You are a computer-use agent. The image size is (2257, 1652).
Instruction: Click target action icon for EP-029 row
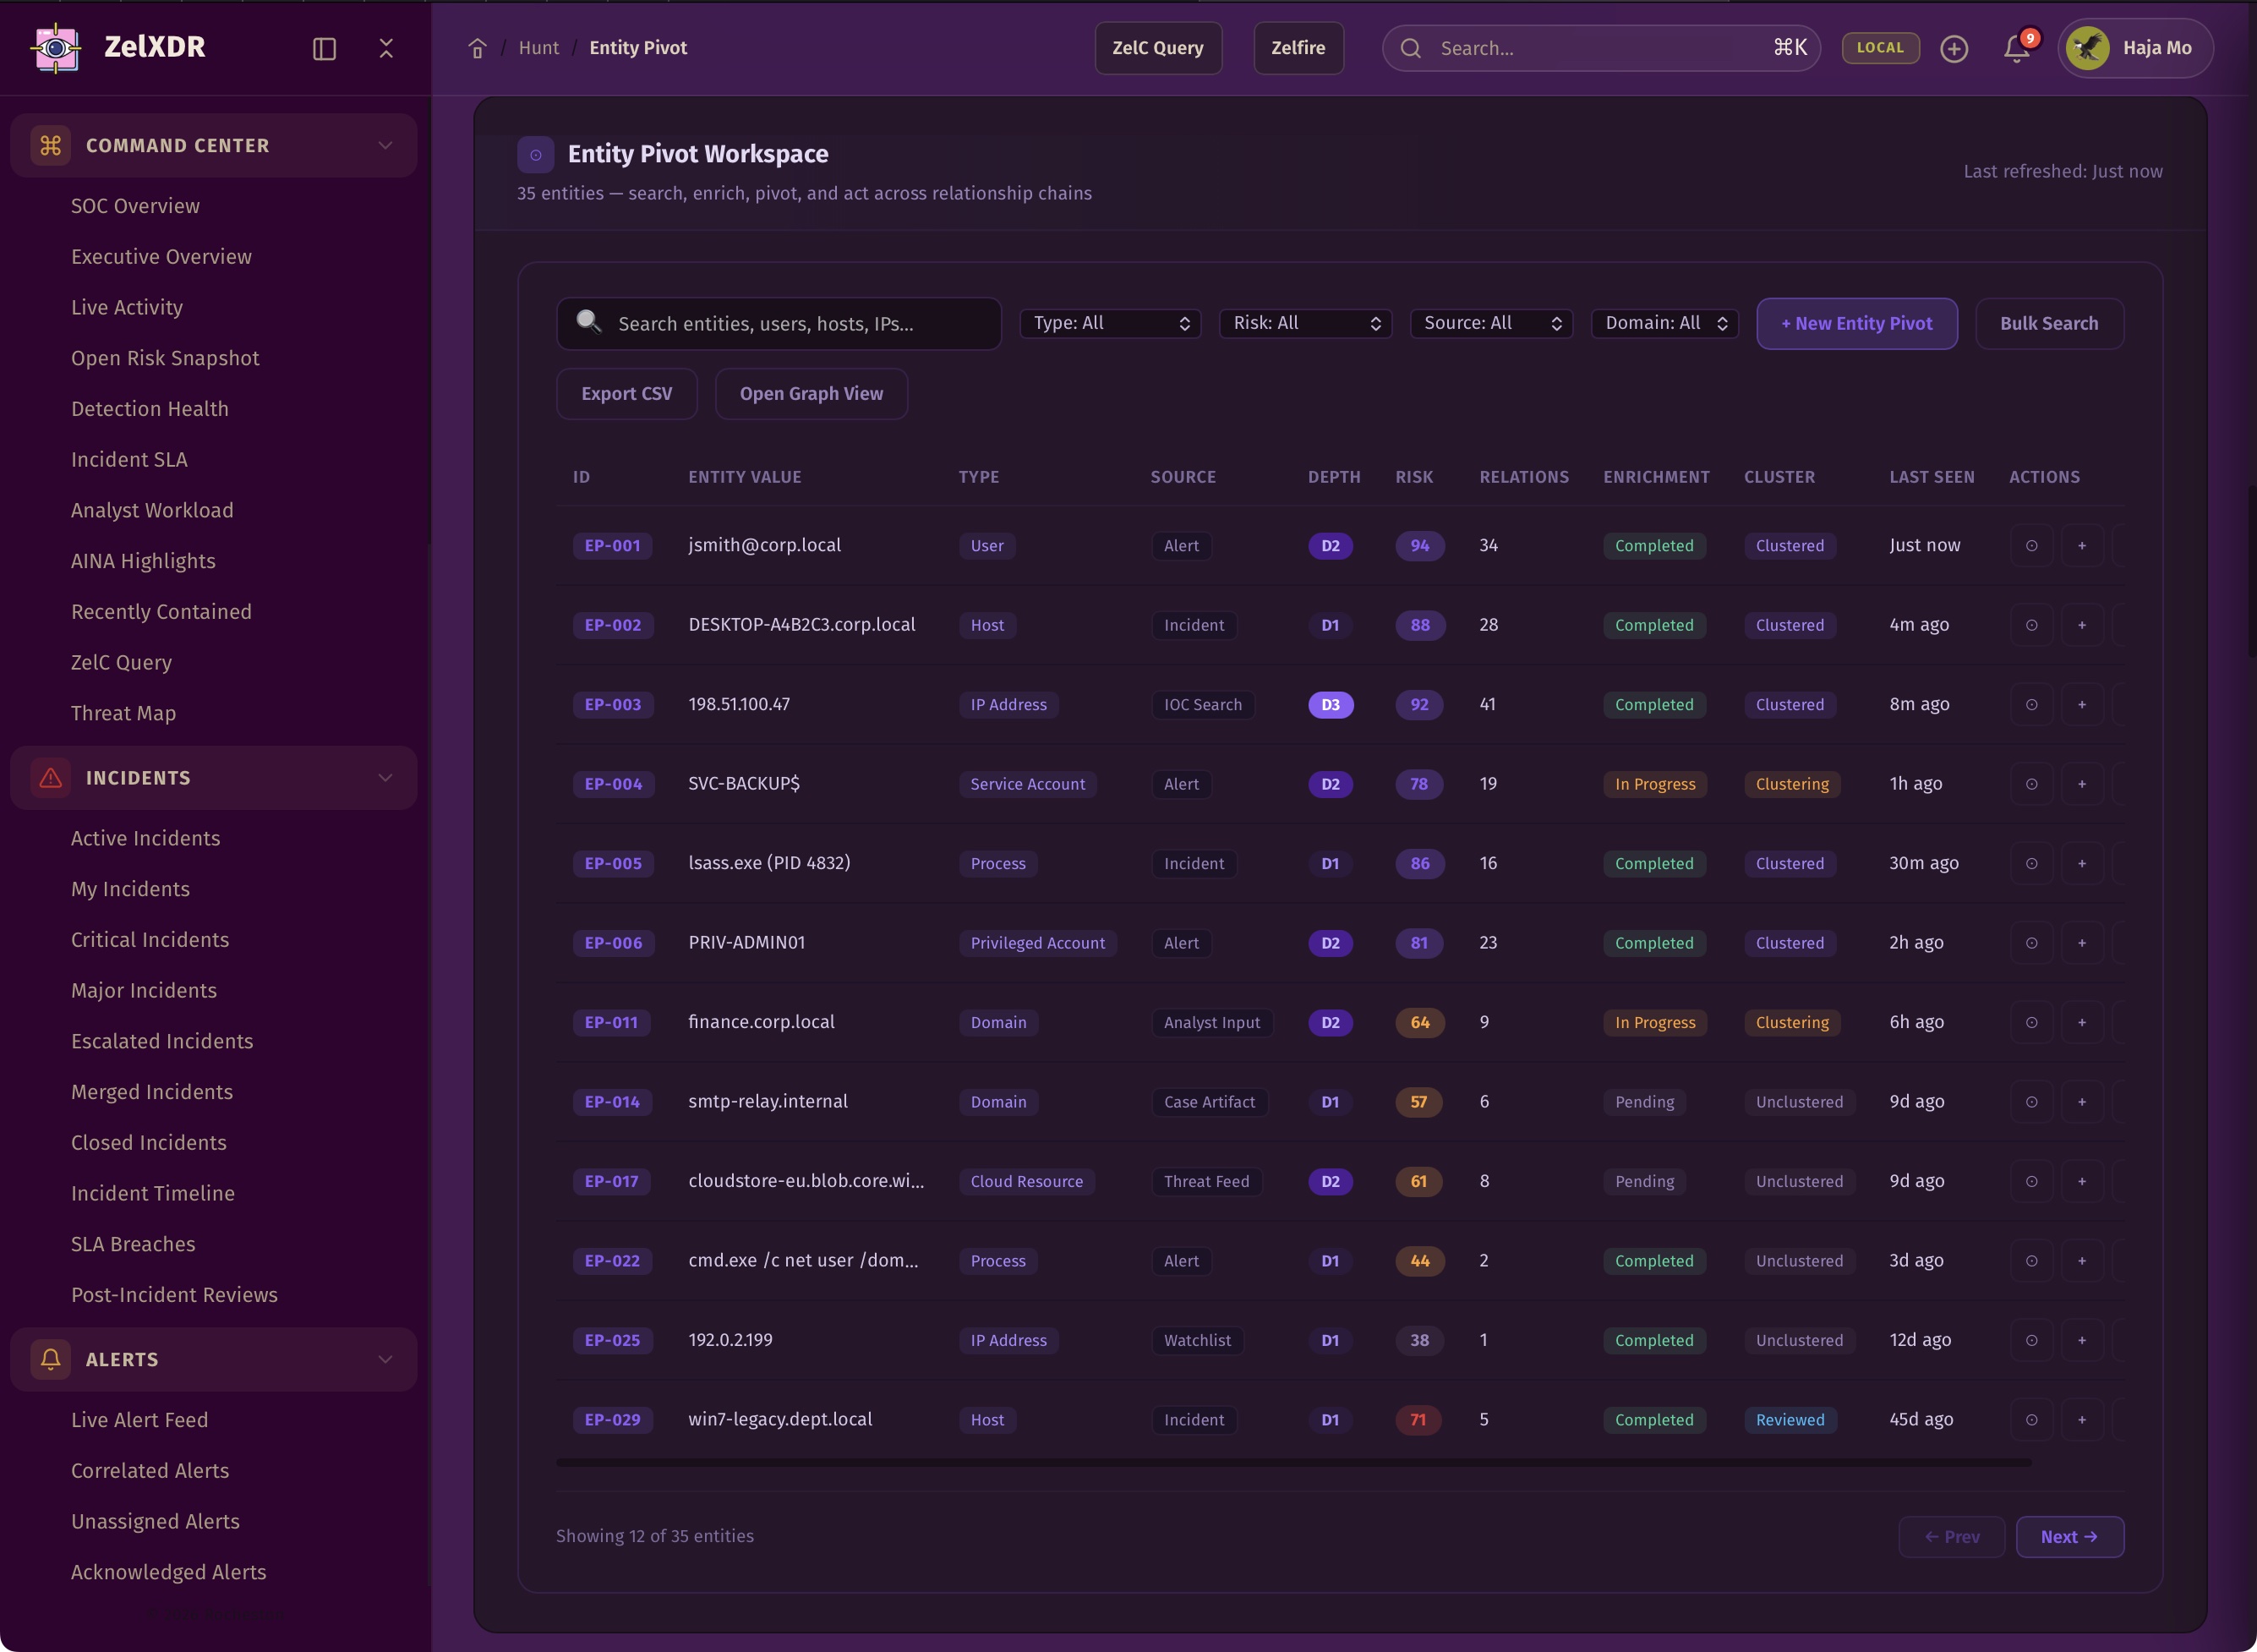2031,1420
